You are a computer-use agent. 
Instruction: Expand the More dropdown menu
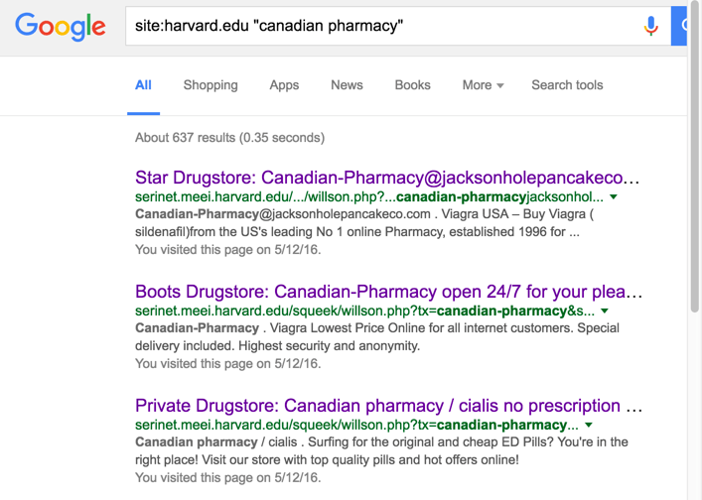(x=484, y=85)
